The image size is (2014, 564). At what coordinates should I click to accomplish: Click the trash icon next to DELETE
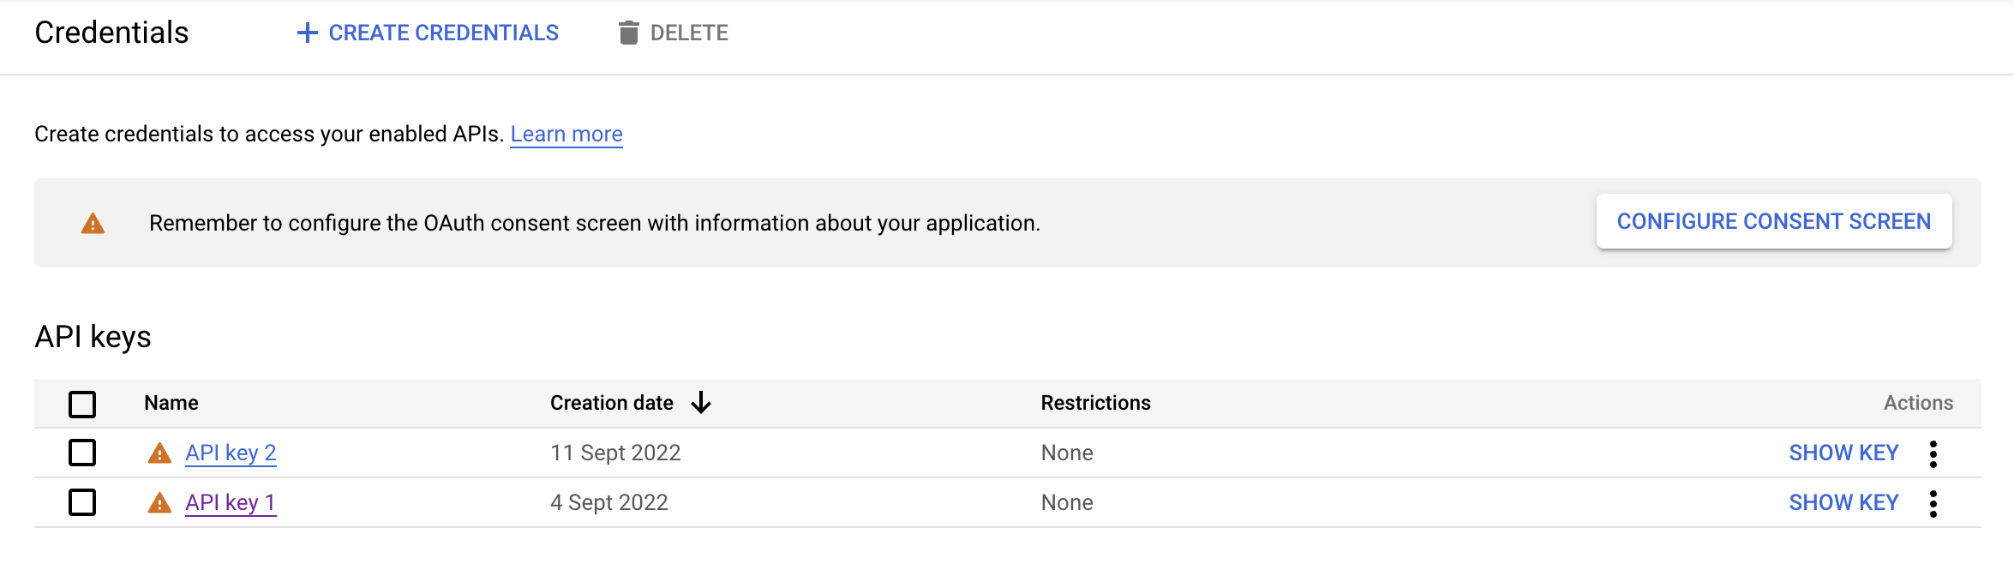pyautogui.click(x=628, y=33)
